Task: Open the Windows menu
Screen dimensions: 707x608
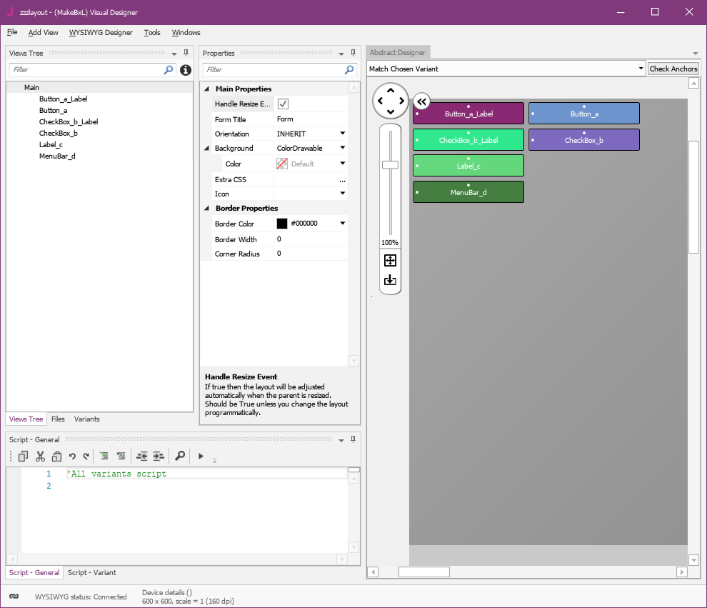Action: tap(186, 32)
